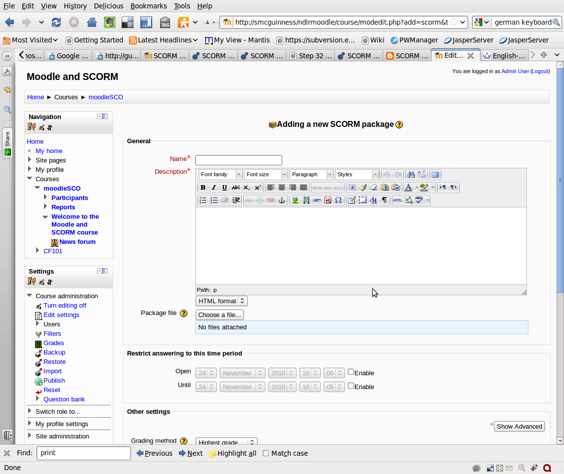The height and width of the screenshot is (474, 564).
Task: Toggle the spellchecker ABC icon
Action: pos(419,200)
